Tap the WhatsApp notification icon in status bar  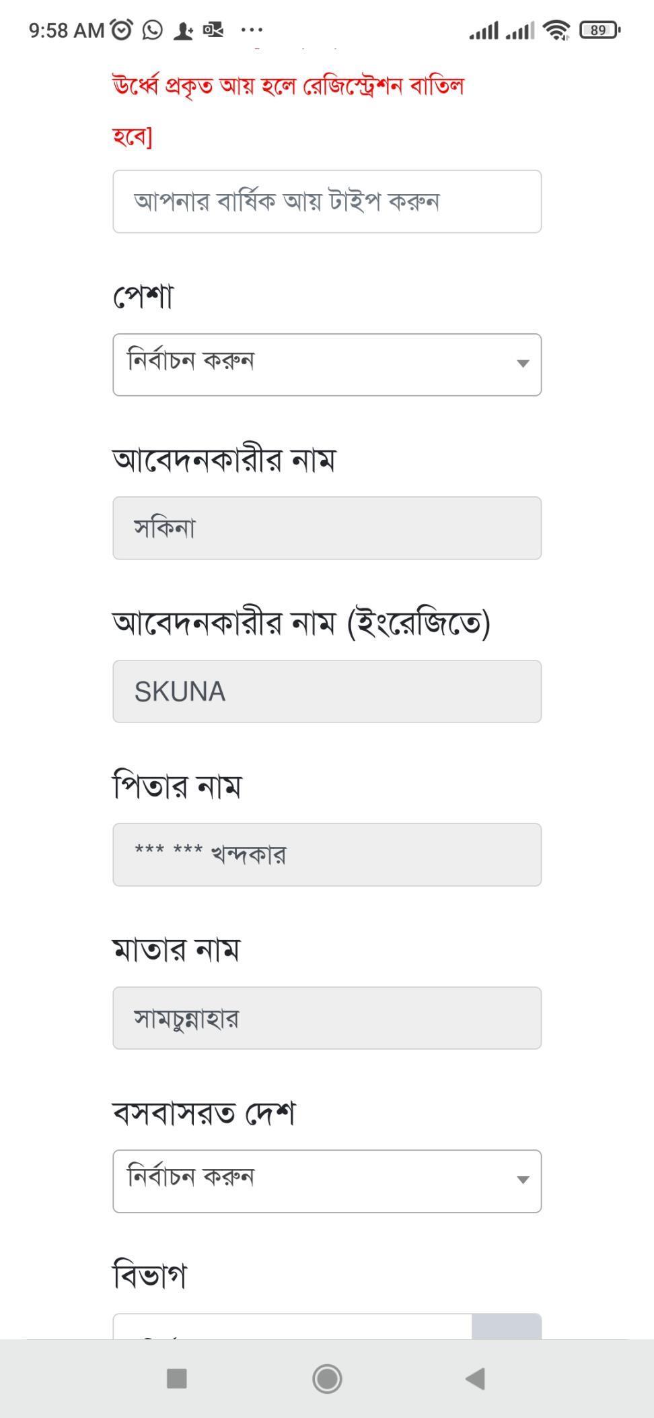pos(153,30)
